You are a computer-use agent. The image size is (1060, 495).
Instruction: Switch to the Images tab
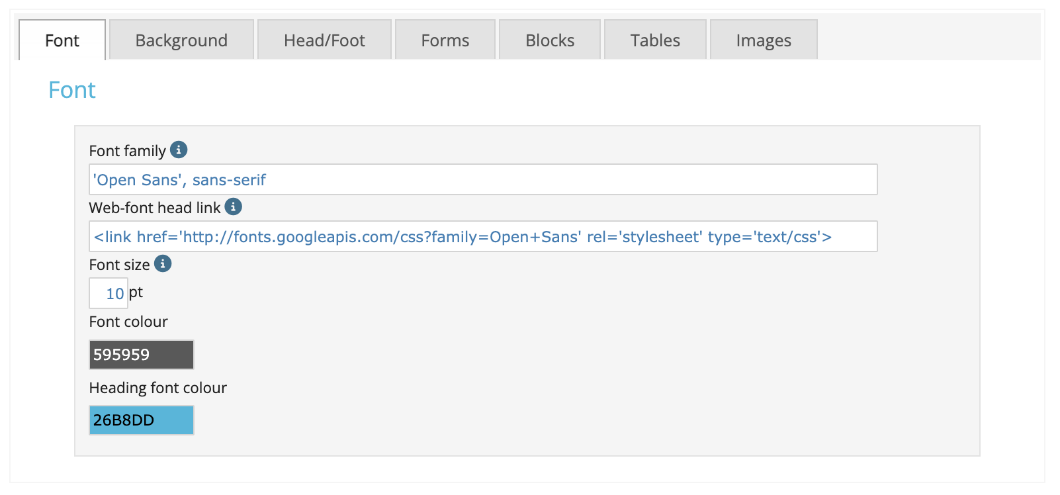764,40
